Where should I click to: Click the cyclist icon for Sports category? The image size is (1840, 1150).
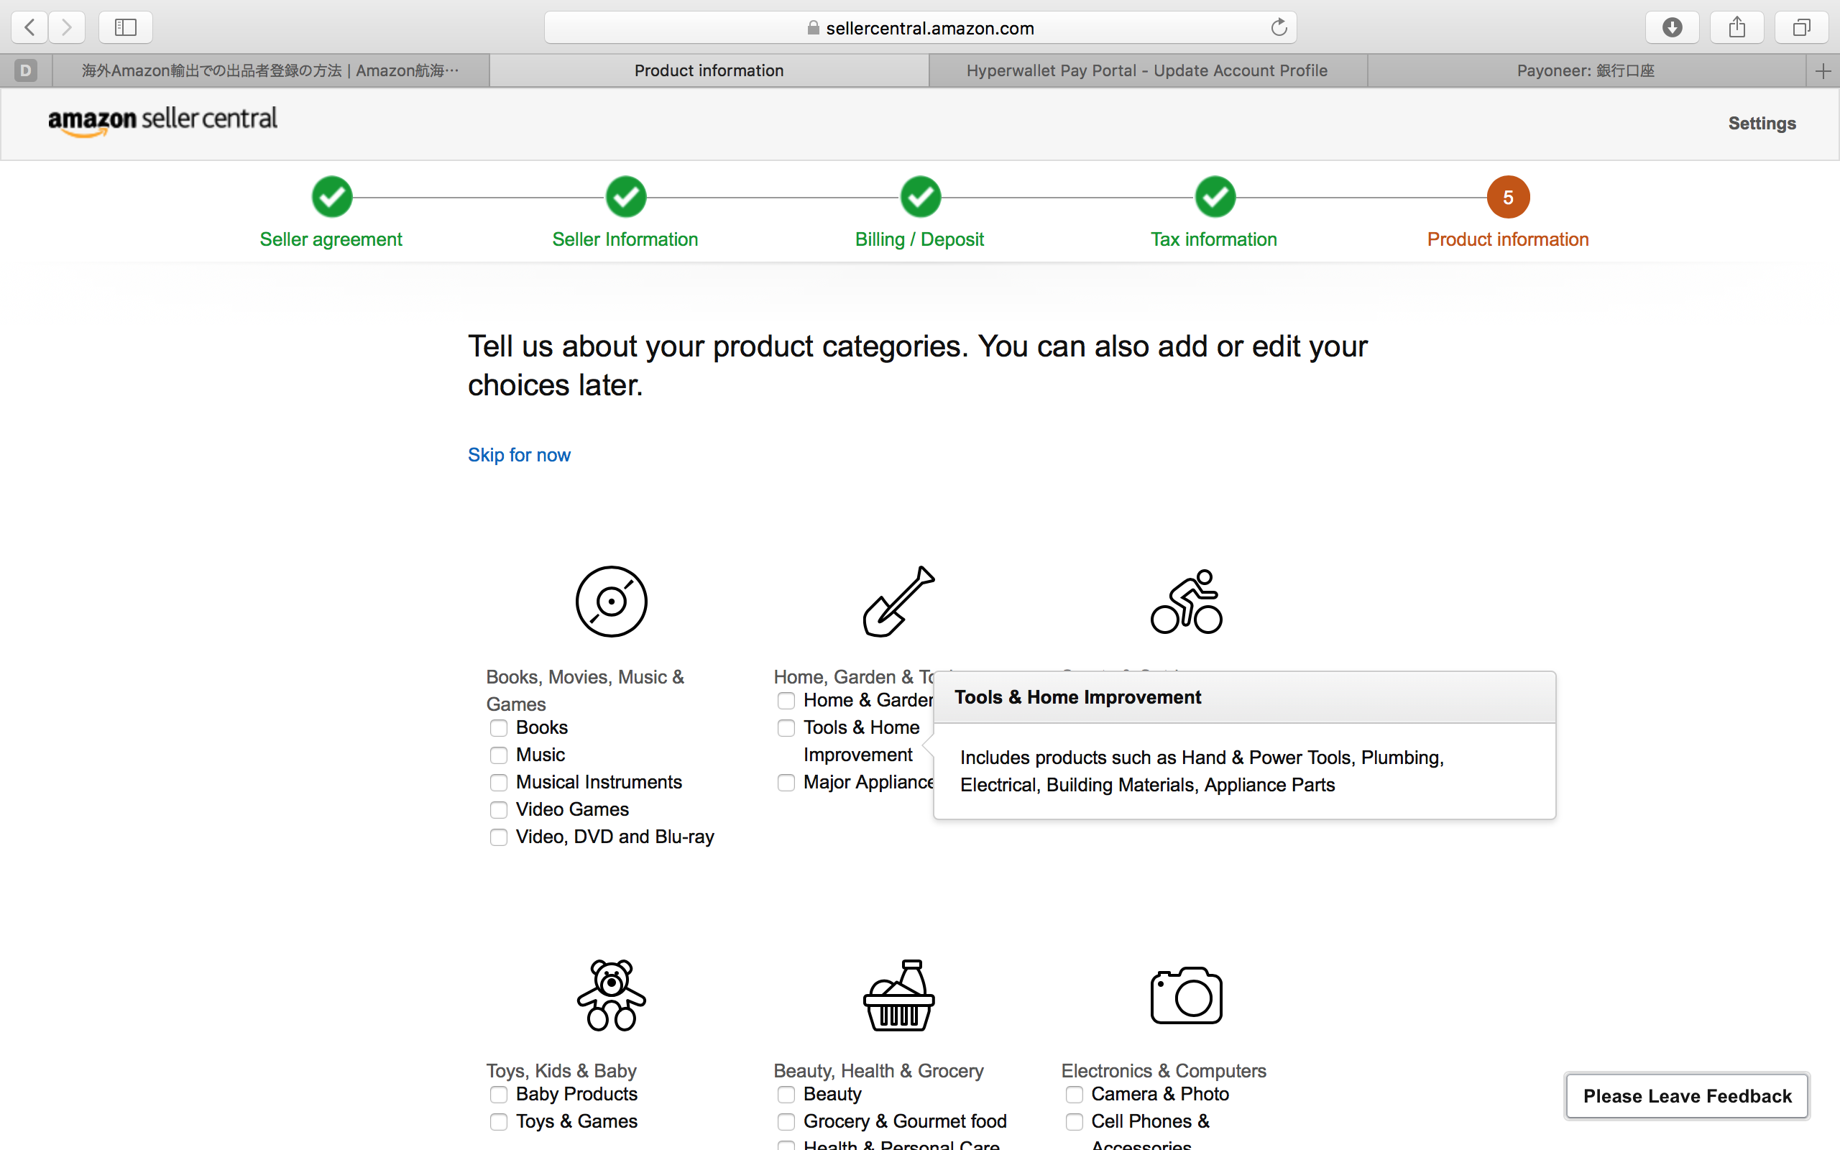pos(1186,601)
